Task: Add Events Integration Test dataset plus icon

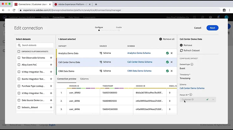Action: [51, 79]
